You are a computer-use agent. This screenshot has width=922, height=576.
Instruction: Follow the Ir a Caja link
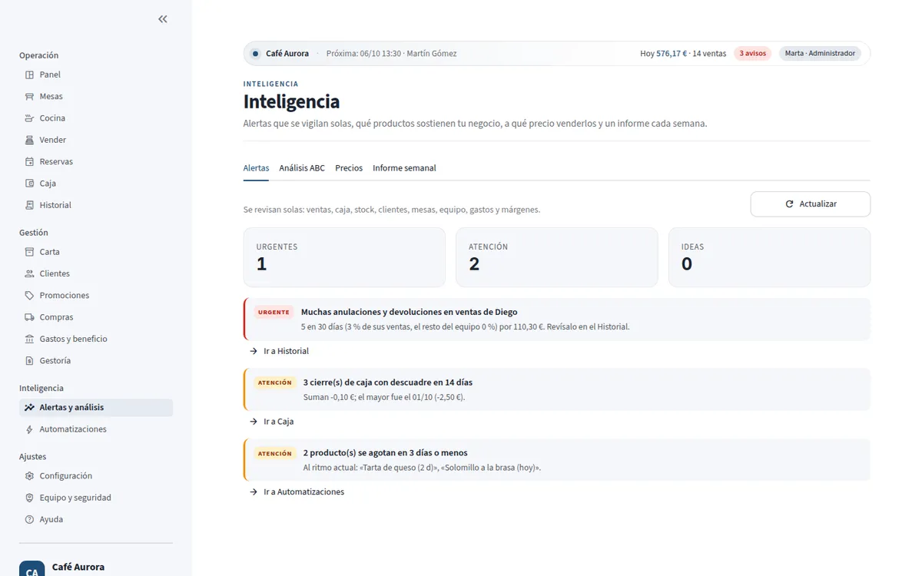point(271,422)
